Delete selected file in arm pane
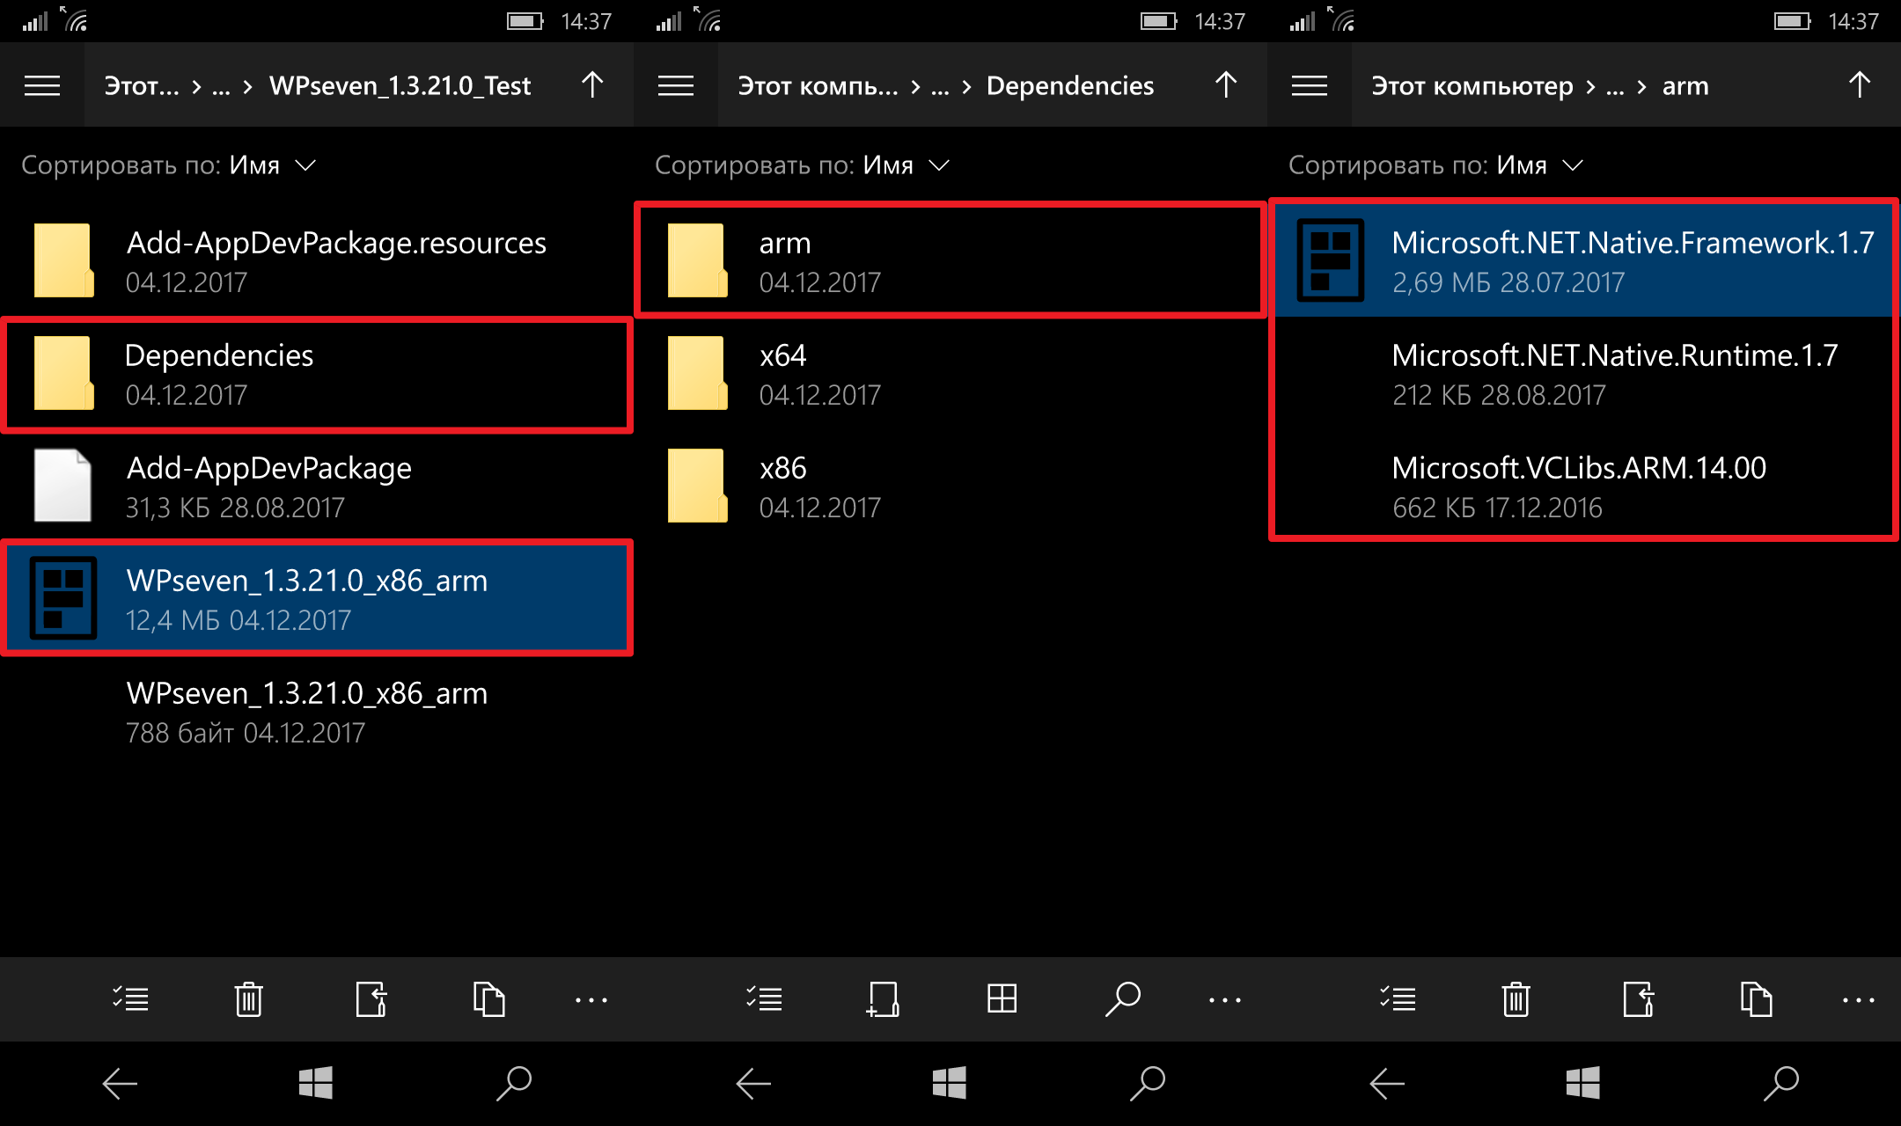1901x1126 pixels. (x=1516, y=999)
